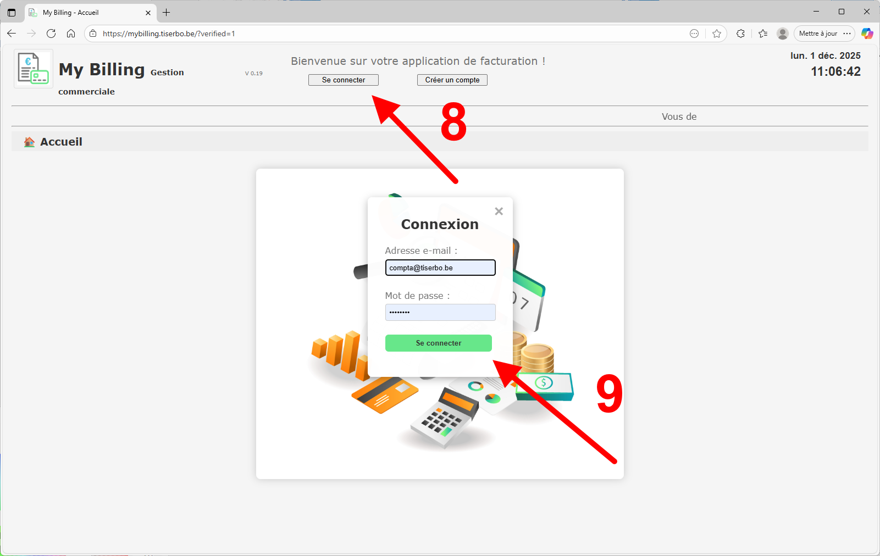
Task: Add page to favorites with star icon
Action: [x=717, y=34]
